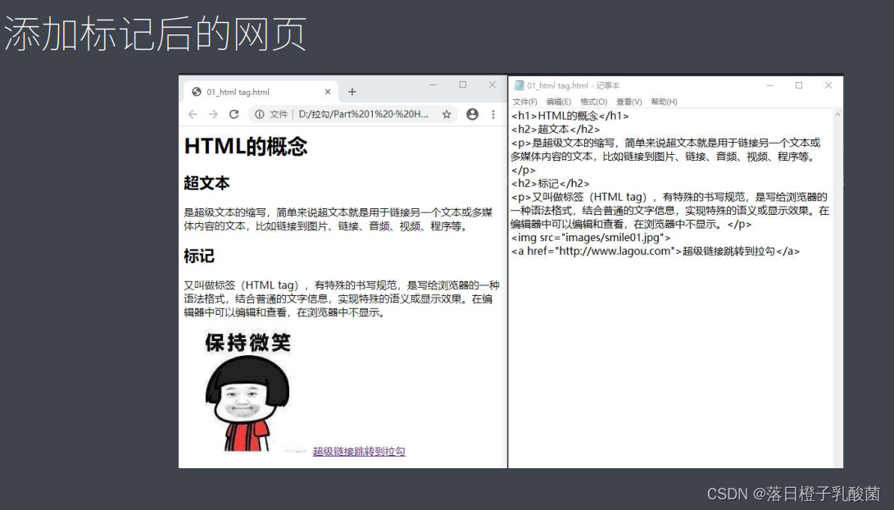Open Chrome's three-dot menu
Viewport: 894px width, 510px height.
(493, 115)
